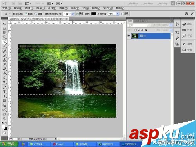Toggle the Shield (屏蔽) checkbox

point(77,14)
